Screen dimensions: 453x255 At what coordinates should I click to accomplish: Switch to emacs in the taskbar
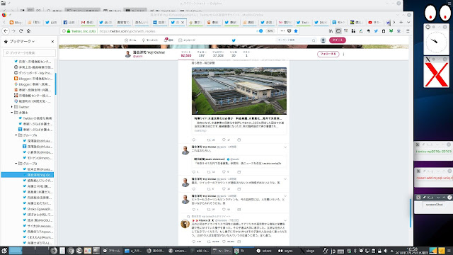178,251
